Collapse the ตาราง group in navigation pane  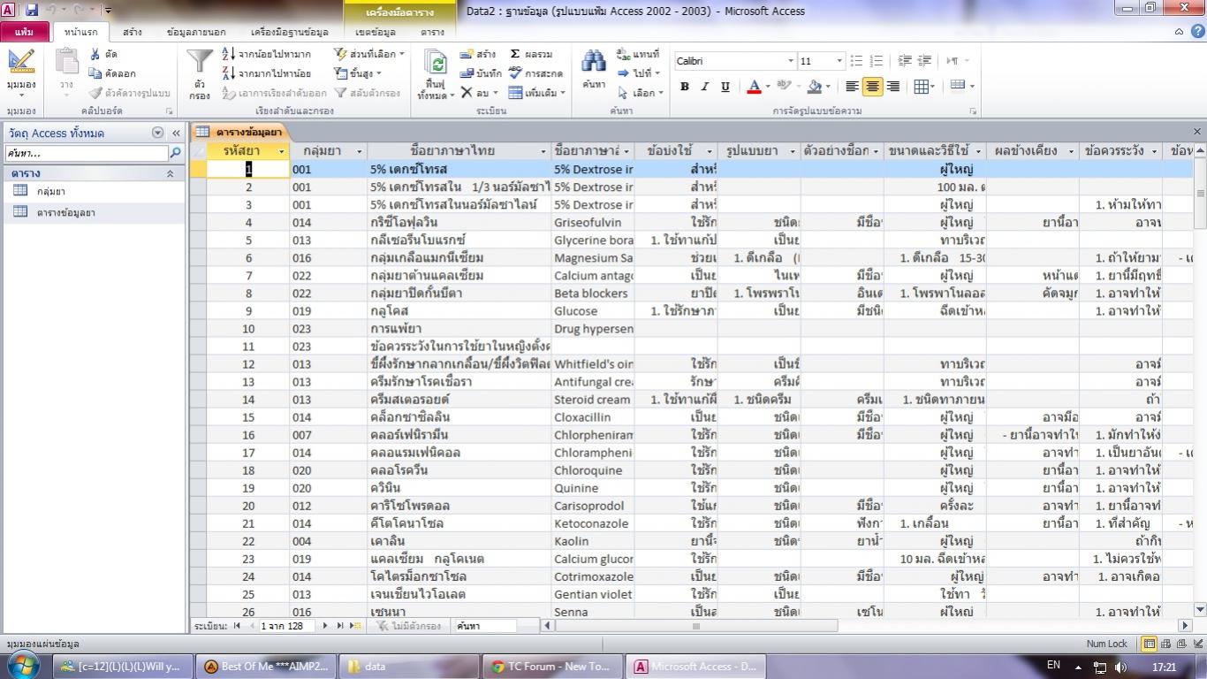170,173
